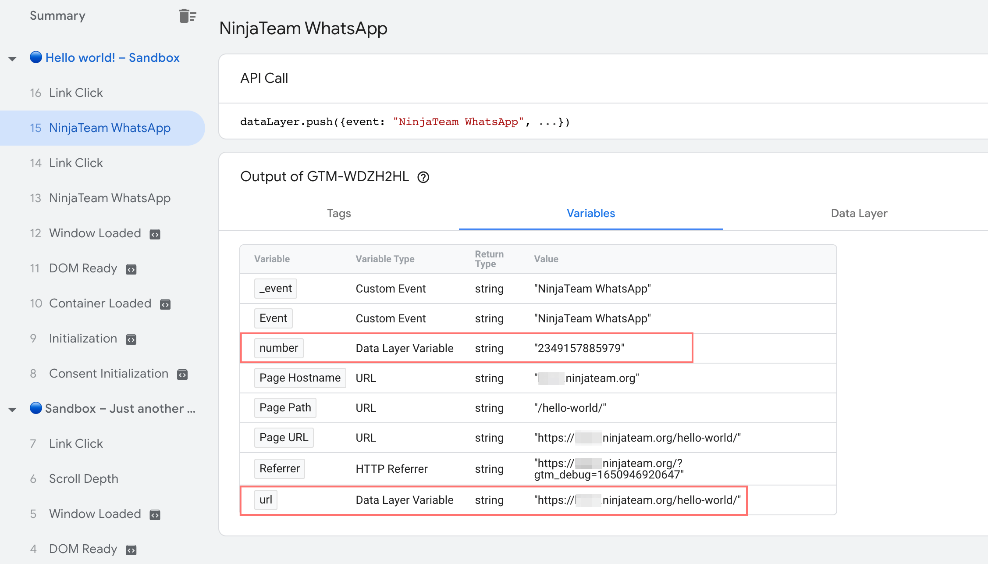Click code icon beside Window Loaded event 5
The height and width of the screenshot is (564, 988).
(x=155, y=515)
